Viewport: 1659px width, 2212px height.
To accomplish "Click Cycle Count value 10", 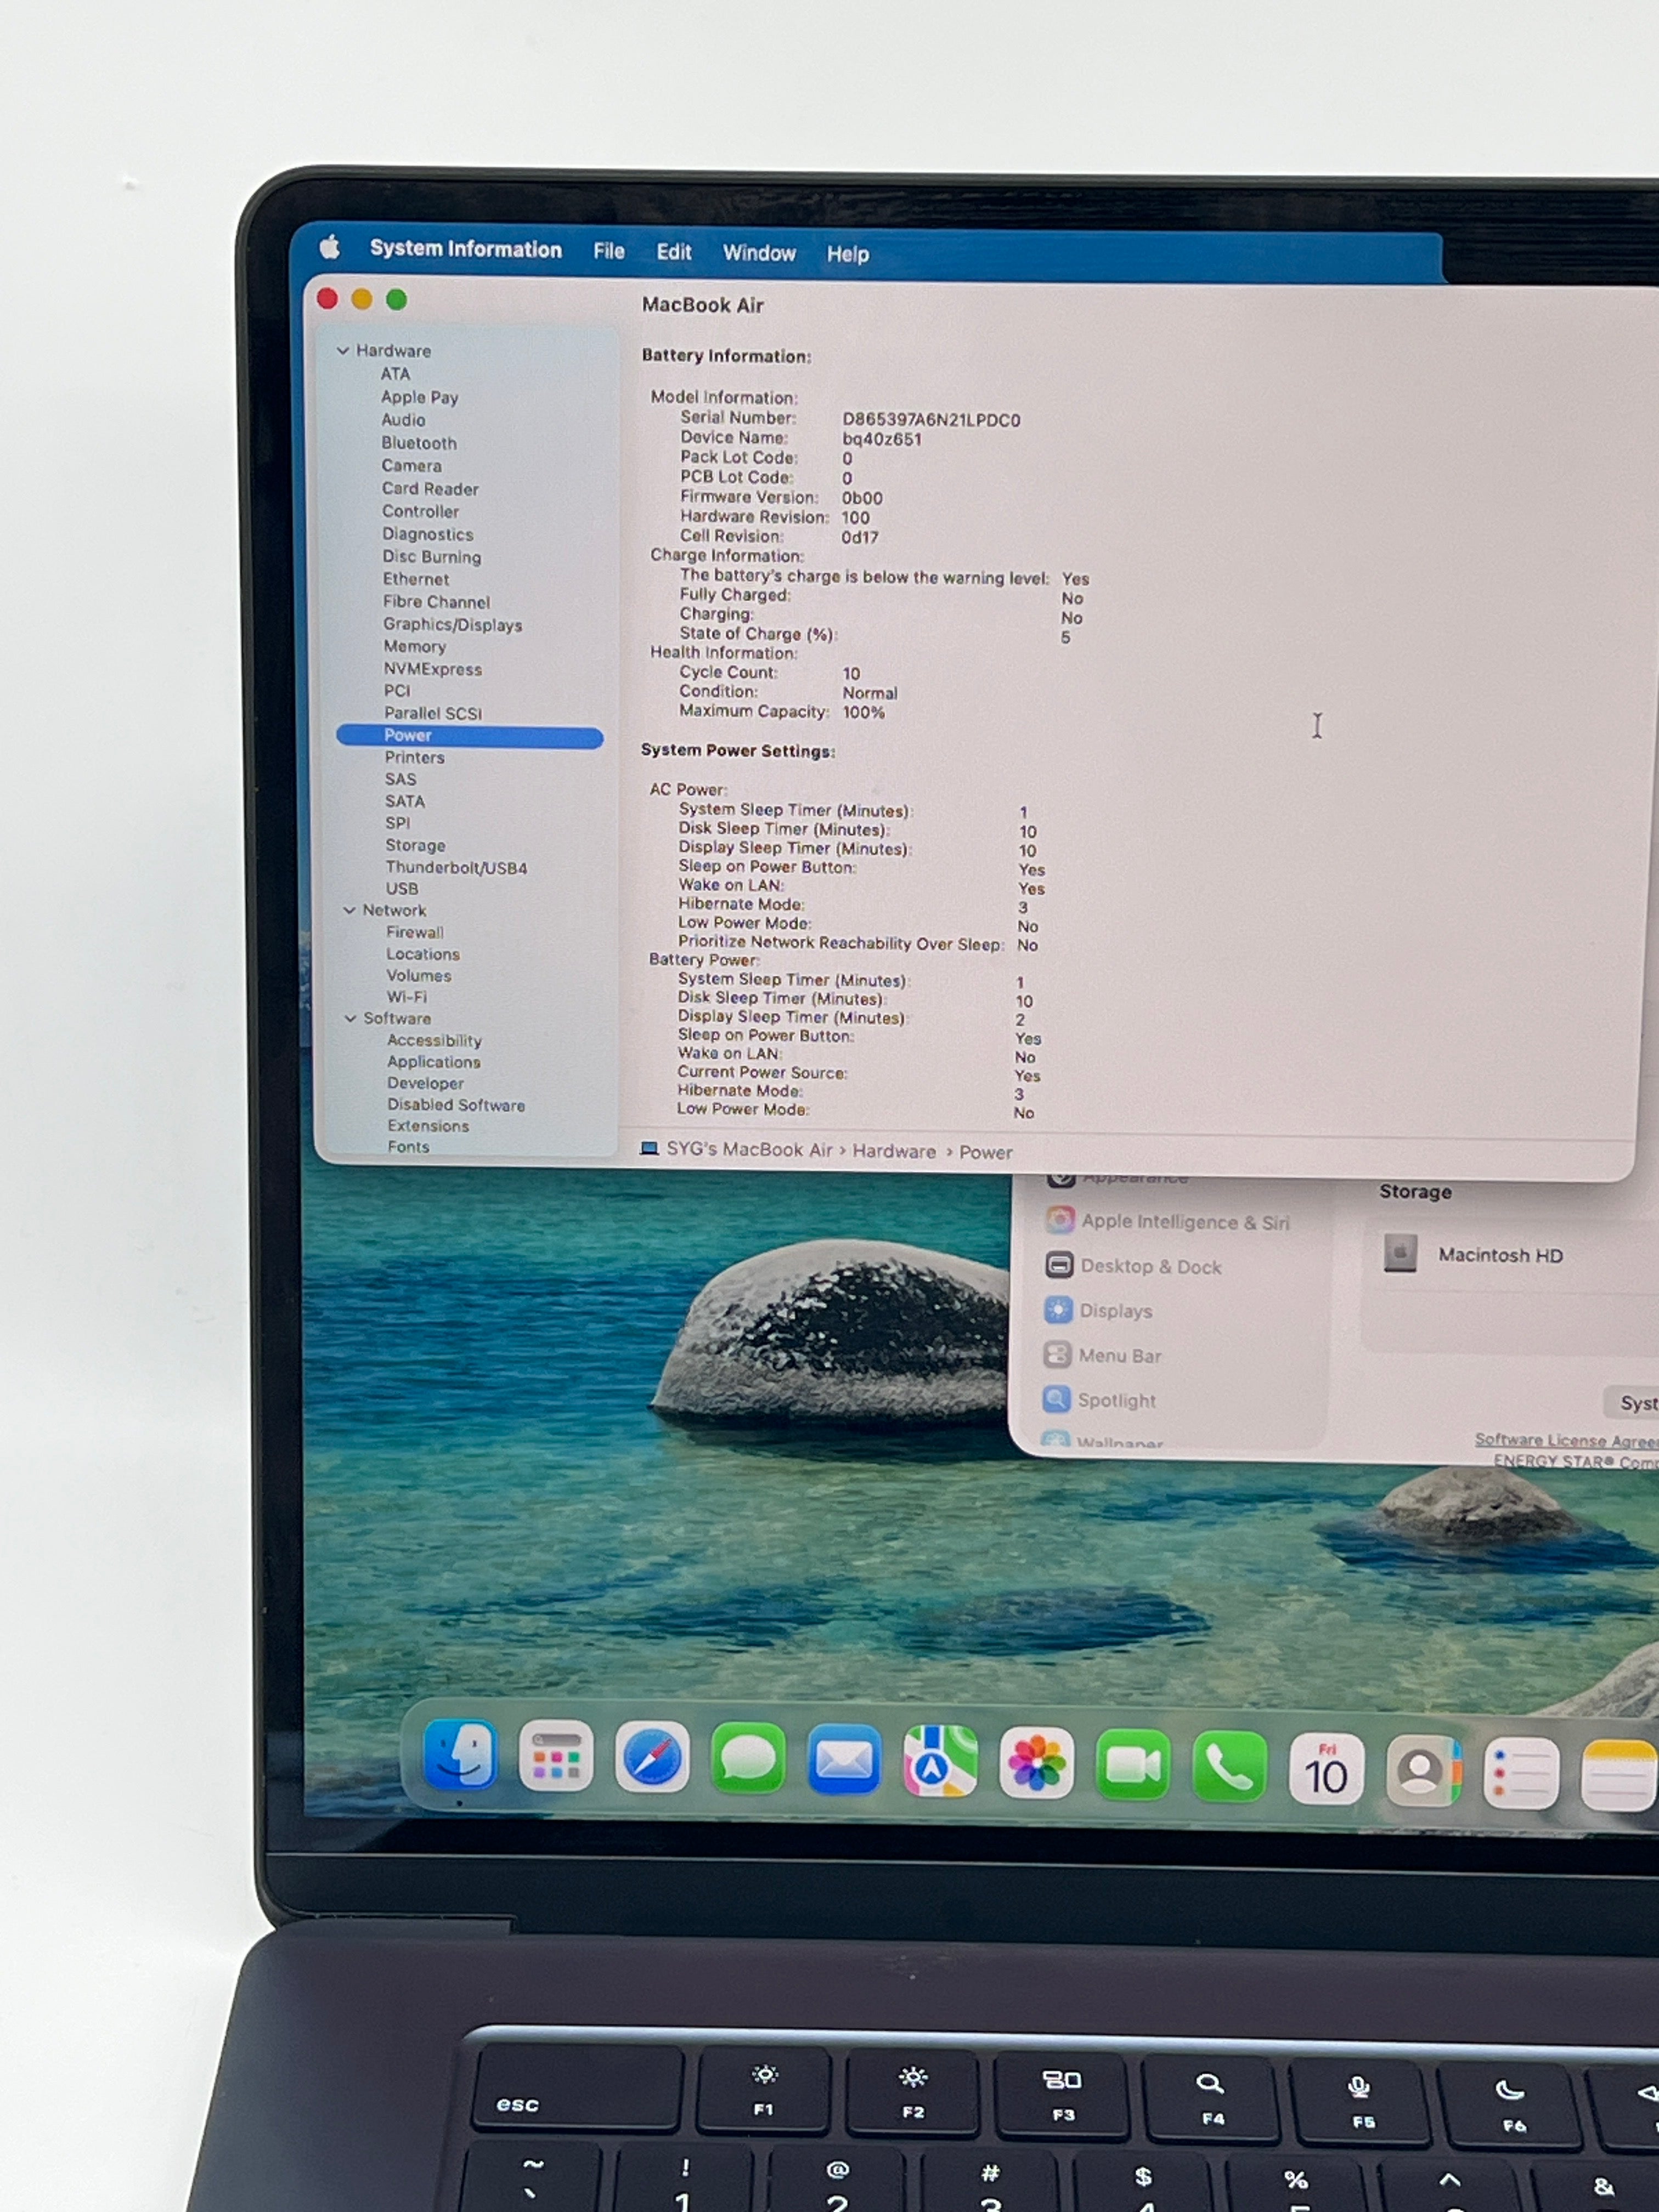I will coord(851,674).
